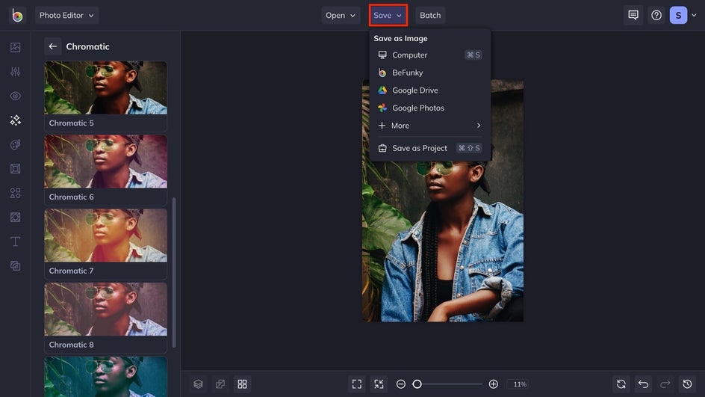
Task: Click the portrait photo on canvas
Action: [x=443, y=201]
